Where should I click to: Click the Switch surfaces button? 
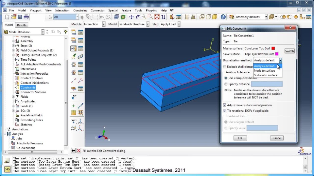[289, 51]
